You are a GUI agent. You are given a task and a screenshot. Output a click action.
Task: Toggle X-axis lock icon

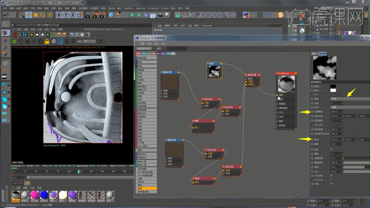click(59, 15)
